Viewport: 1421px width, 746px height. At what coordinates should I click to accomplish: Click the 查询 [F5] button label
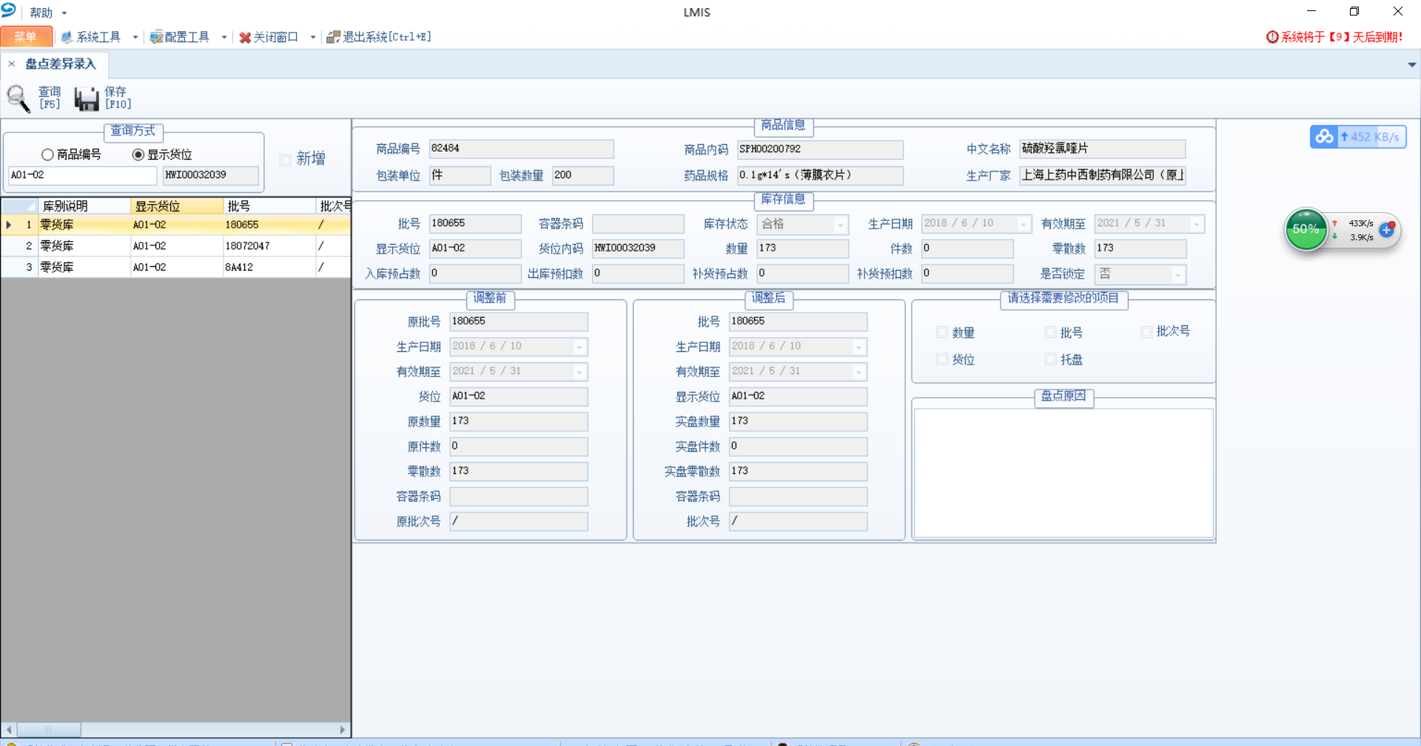[x=50, y=98]
